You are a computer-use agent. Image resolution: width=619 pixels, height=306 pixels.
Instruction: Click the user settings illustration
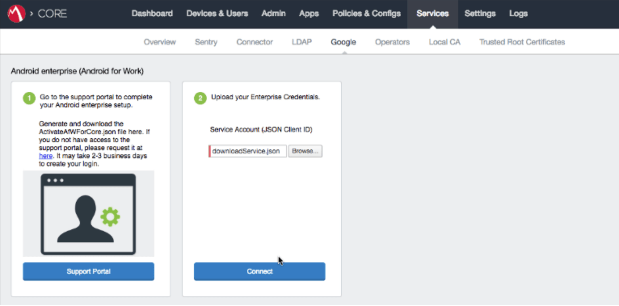pos(88,214)
